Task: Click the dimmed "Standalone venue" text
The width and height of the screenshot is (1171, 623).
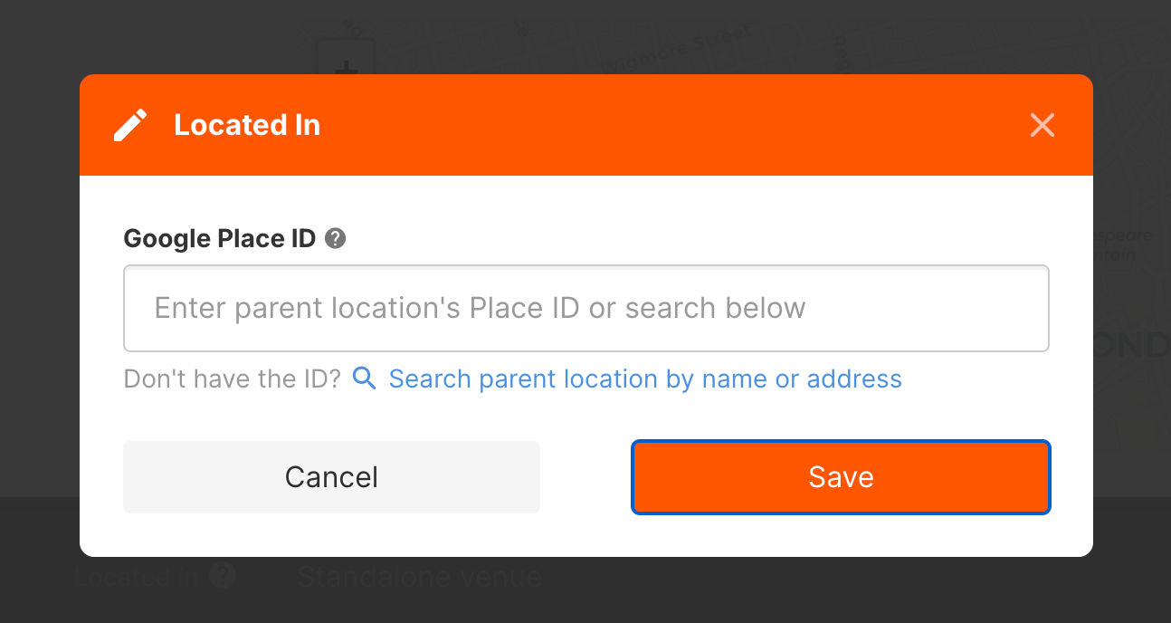Action: pyautogui.click(x=419, y=577)
